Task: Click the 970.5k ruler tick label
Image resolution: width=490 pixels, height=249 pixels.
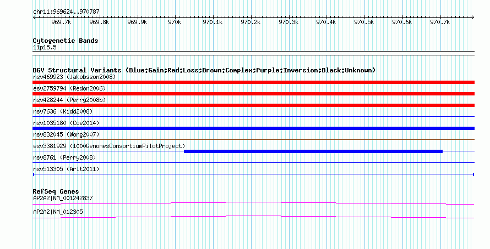Action: (x=364, y=22)
